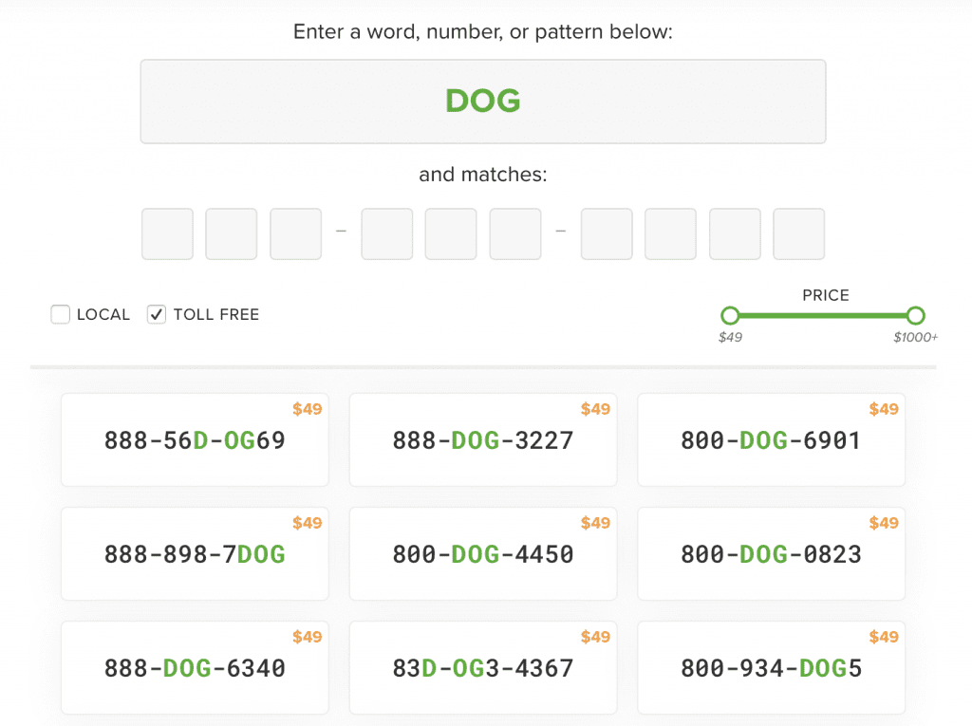Click the left handle of the PRICE slider
Viewport: 972px width, 726px height.
[x=729, y=315]
